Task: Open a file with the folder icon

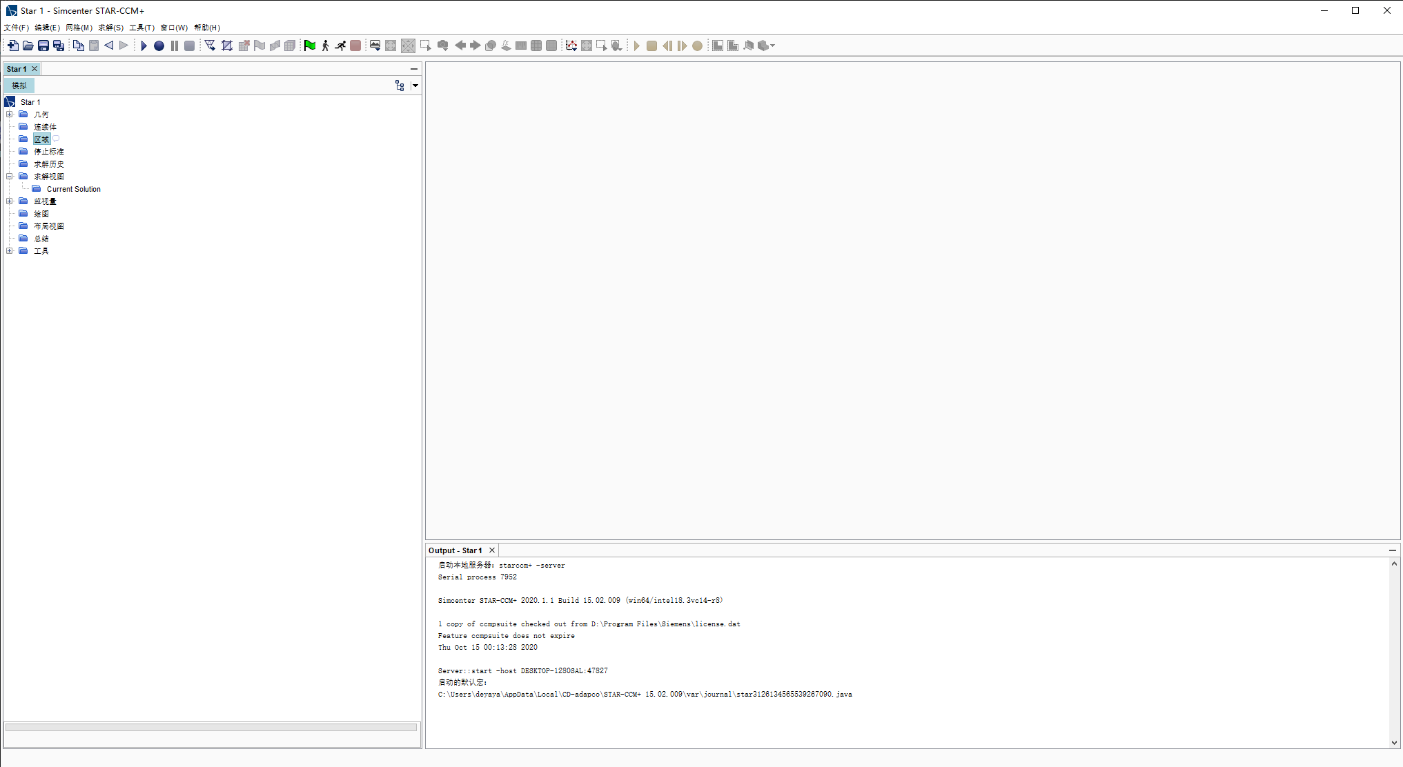Action: (28, 46)
